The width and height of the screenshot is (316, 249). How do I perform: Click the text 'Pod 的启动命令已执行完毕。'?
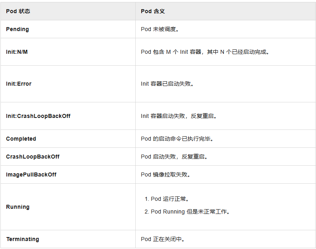(x=177, y=139)
